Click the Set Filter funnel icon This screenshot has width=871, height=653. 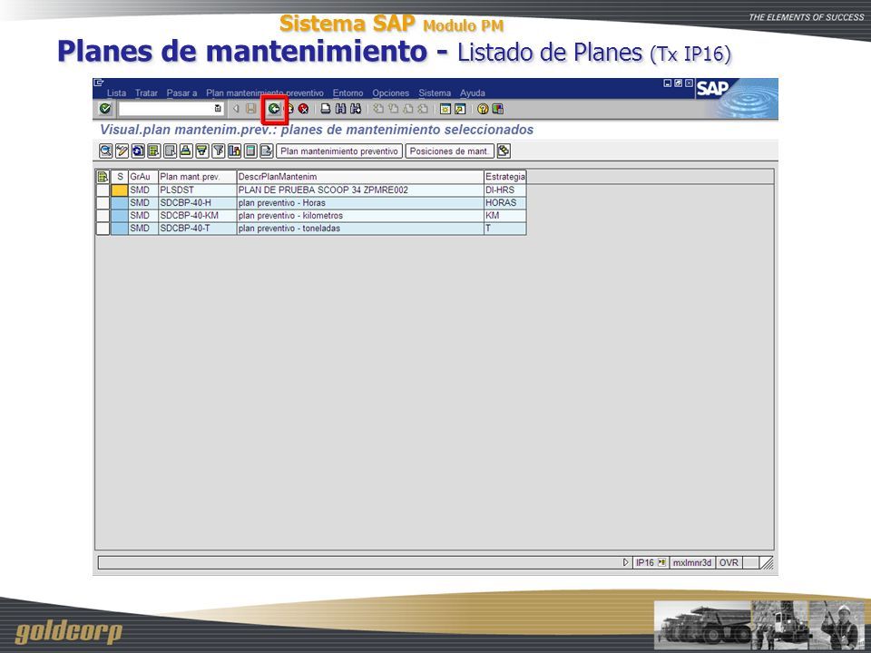point(219,151)
